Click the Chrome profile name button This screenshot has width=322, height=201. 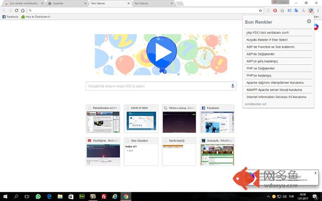[x=281, y=2]
